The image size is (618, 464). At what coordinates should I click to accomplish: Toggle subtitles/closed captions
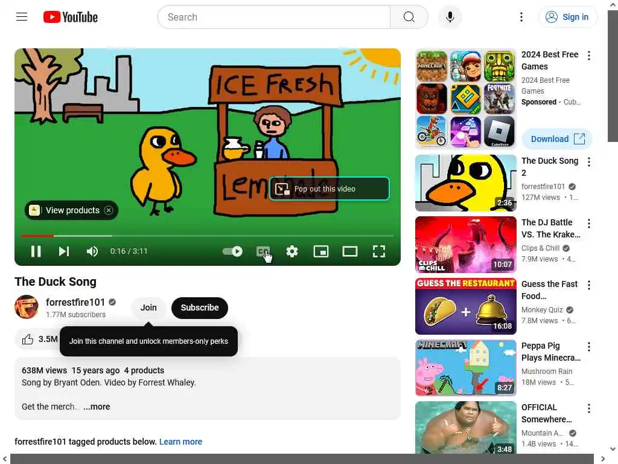263,251
